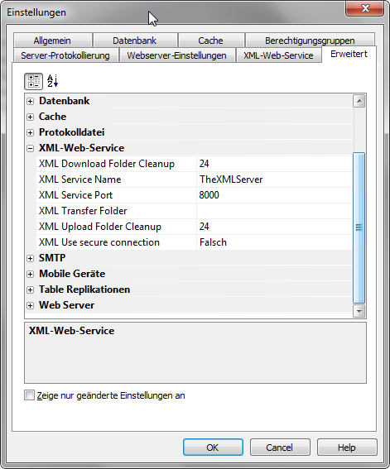This screenshot has height=469, width=390.
Task: Open the XML-Web-Service tab
Action: pos(278,55)
